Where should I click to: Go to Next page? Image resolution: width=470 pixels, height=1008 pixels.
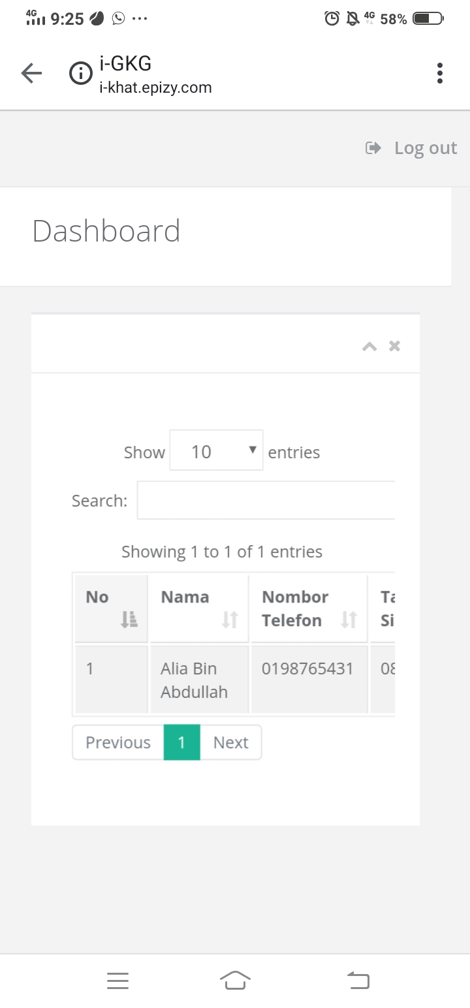point(231,742)
